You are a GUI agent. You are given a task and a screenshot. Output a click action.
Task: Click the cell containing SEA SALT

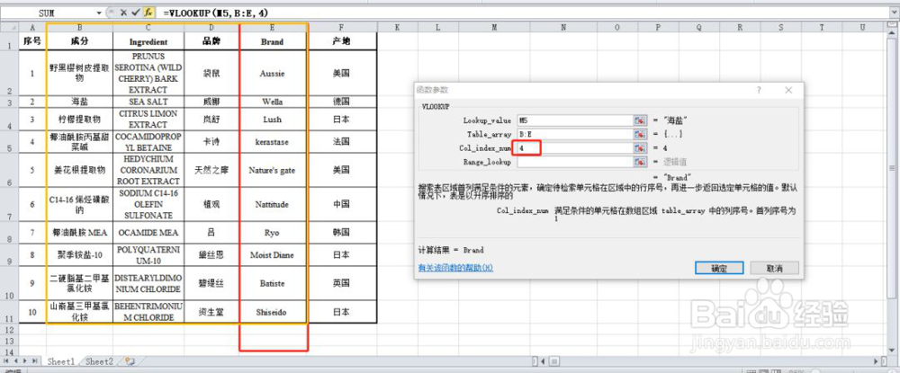point(148,102)
